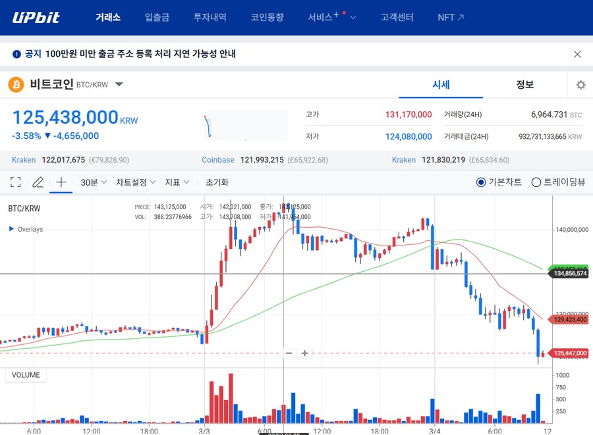Screen dimensions: 593x435
Task: Zoom out using the chart minus icon
Action: tap(289, 353)
